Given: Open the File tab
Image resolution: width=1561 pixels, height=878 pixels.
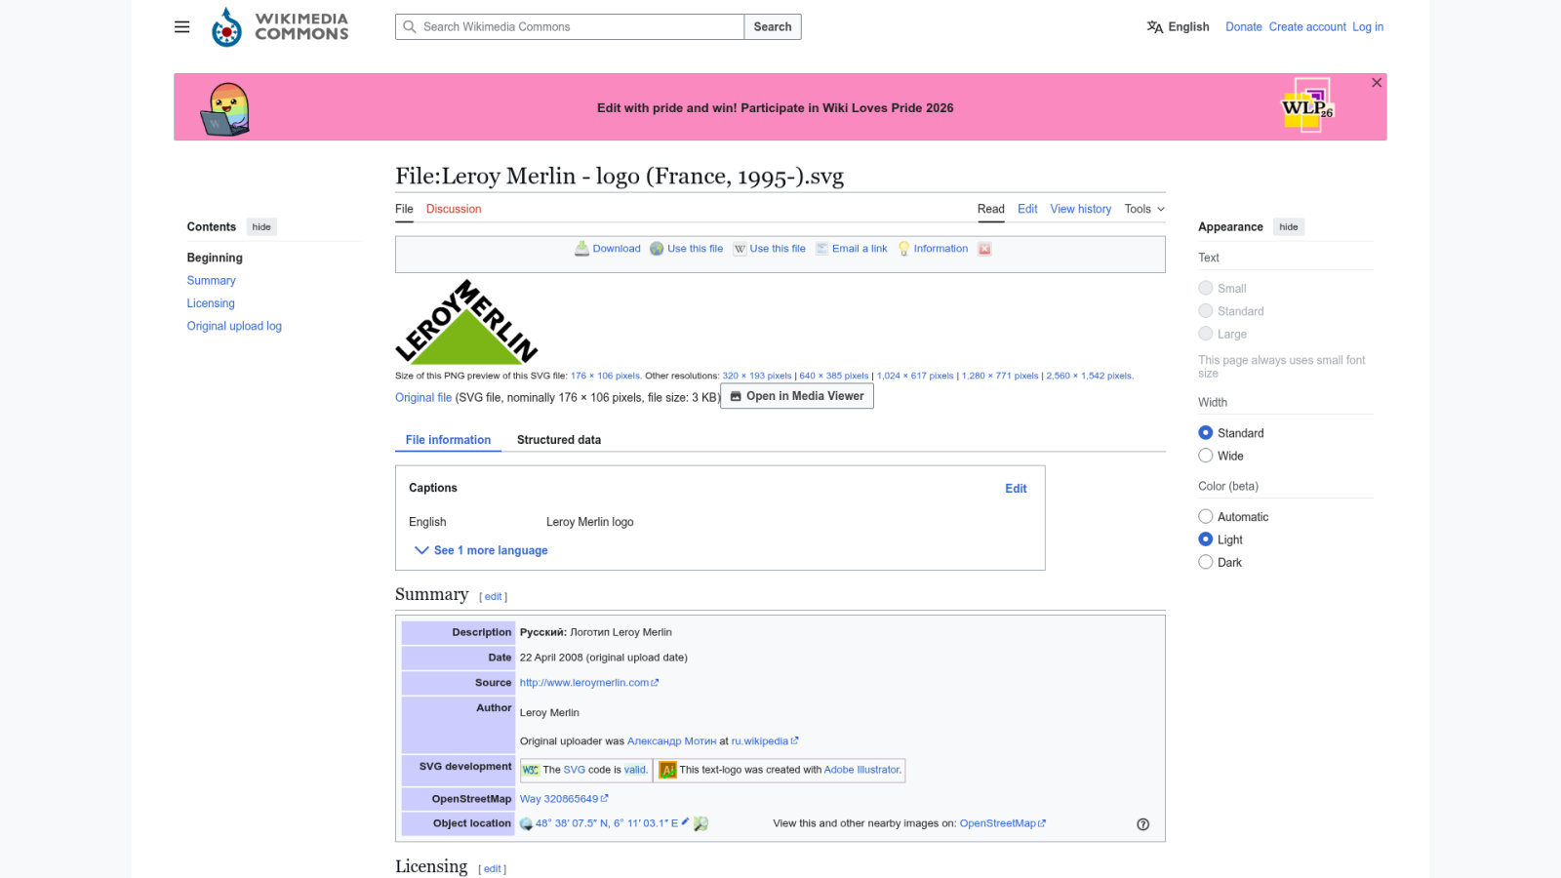Looking at the screenshot, I should pos(404,209).
